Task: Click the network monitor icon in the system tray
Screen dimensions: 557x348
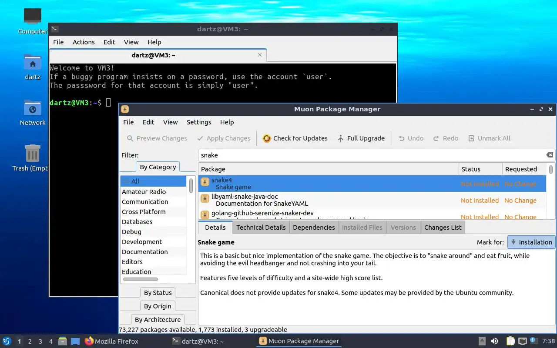Action: click(x=523, y=341)
